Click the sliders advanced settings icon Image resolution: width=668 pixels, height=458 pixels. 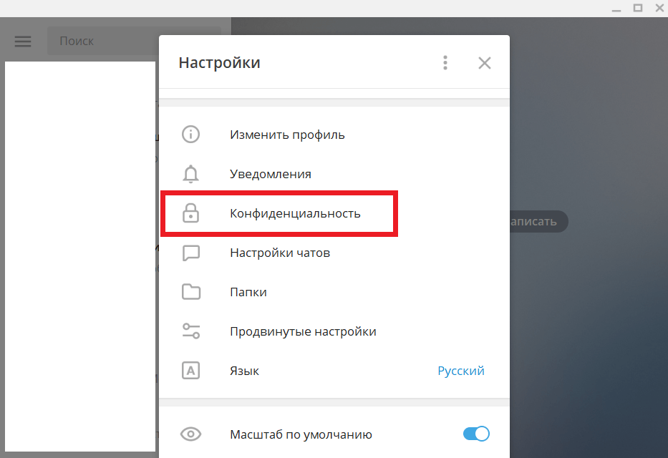[190, 331]
